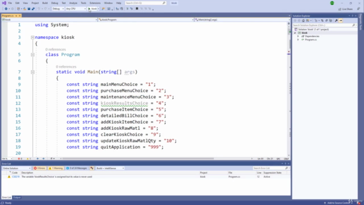This screenshot has width=364, height=205.
Task: Click the Save All icon
Action: 33,9
